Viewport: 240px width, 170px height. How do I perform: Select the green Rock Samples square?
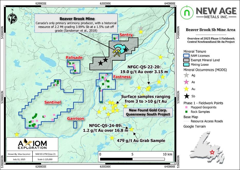point(186,111)
